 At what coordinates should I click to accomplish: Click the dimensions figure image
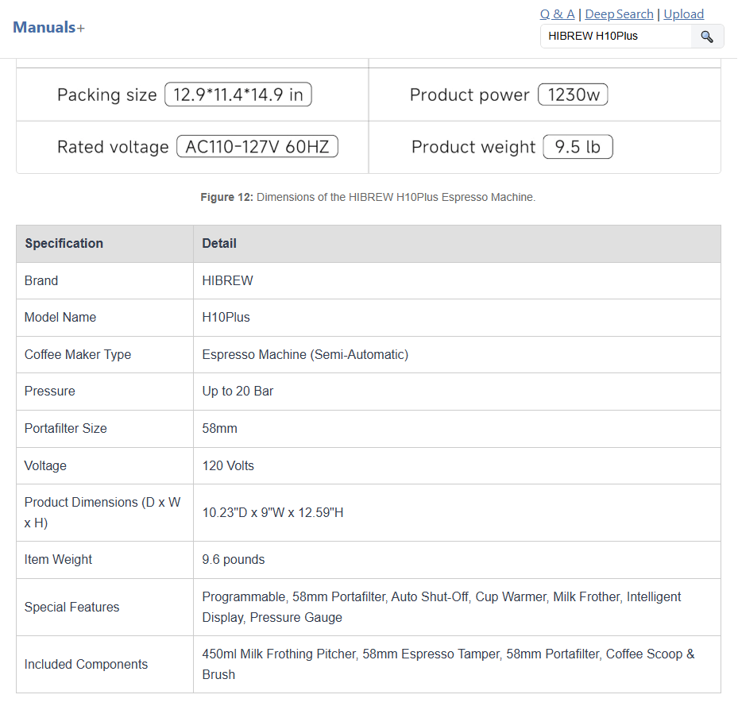(369, 116)
